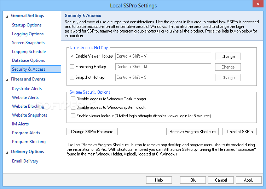Open Database Options page
The width and height of the screenshot is (266, 189).
pyautogui.click(x=28, y=60)
